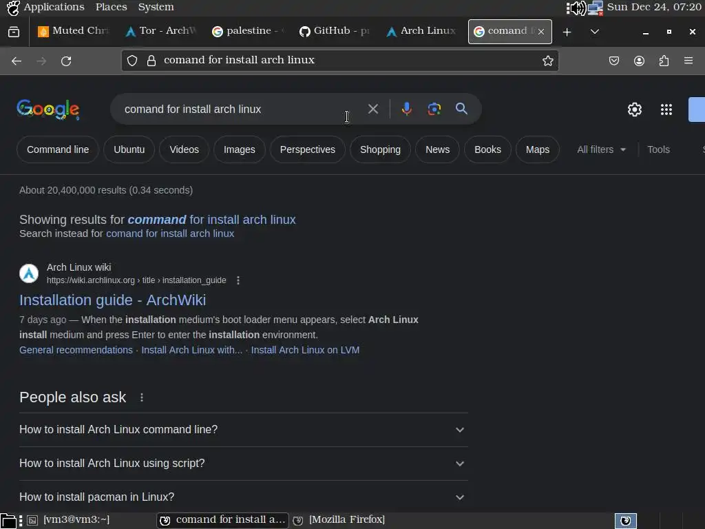The height and width of the screenshot is (529, 705).
Task: Switch to the Tor - ArchW tab
Action: [x=161, y=31]
